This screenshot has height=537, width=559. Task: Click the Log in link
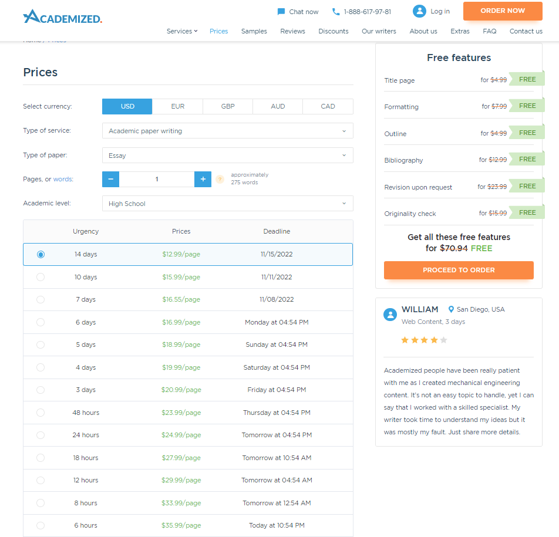coord(440,11)
